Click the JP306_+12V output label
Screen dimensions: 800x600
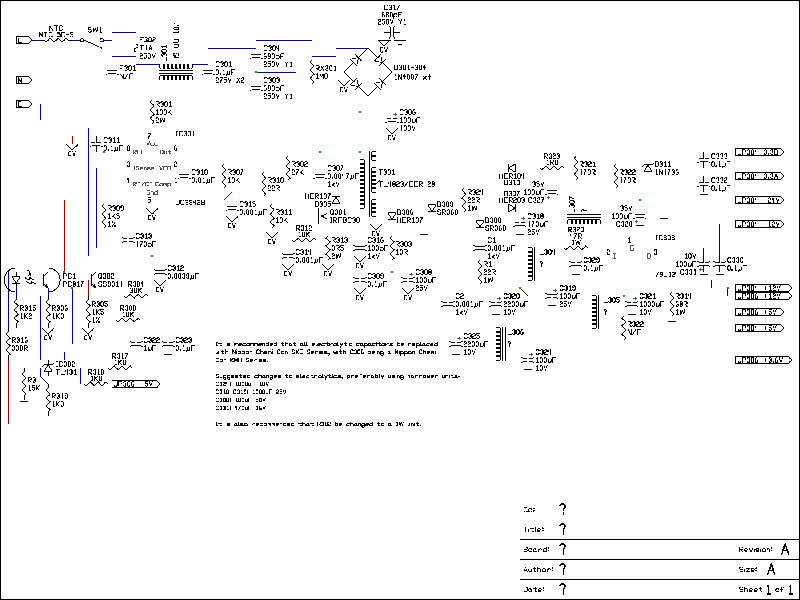pos(763,296)
